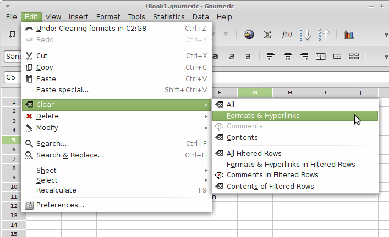389x237 pixels.
Task: Click the center horizontally icon
Action: click(x=287, y=56)
